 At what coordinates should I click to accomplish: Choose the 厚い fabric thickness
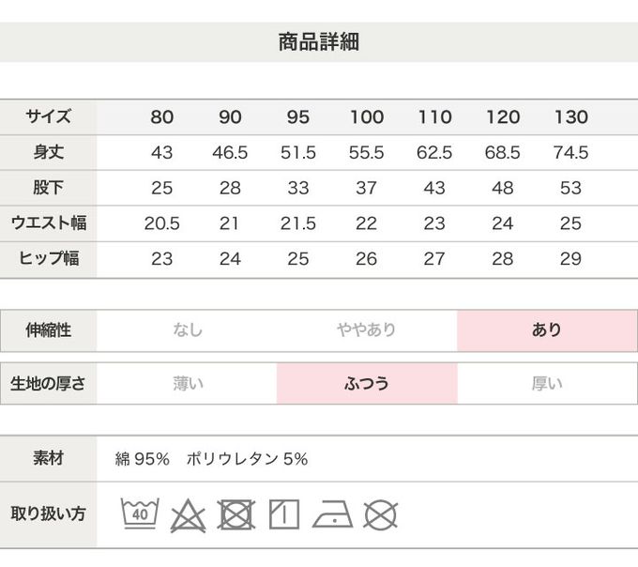[546, 383]
